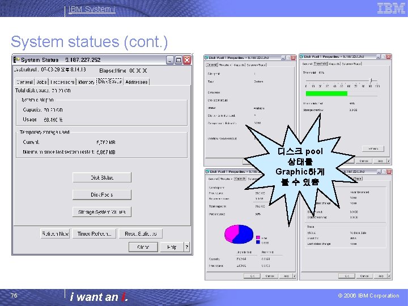Click the Threshold slider handle near 90
This screenshot has width=408, height=306.
pyautogui.click(x=372, y=80)
